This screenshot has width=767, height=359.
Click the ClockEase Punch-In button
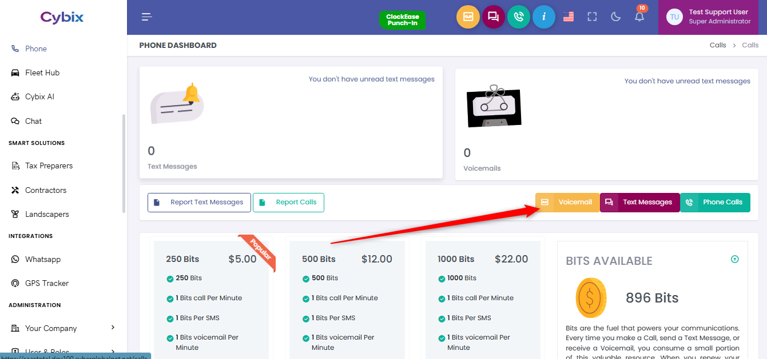pyautogui.click(x=403, y=20)
